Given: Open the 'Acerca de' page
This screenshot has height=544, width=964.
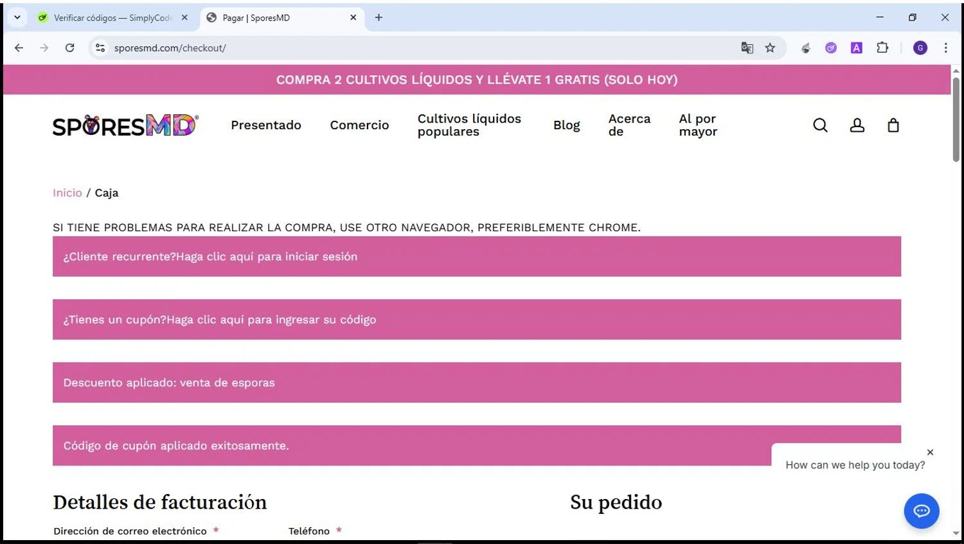Looking at the screenshot, I should click(x=629, y=125).
